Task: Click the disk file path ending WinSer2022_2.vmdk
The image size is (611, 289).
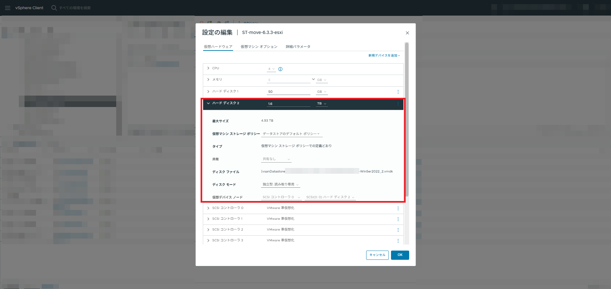Action: 327,171
